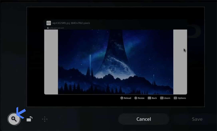
Task: Click the wallpaper night-sky image preview
Action: (x=115, y=62)
